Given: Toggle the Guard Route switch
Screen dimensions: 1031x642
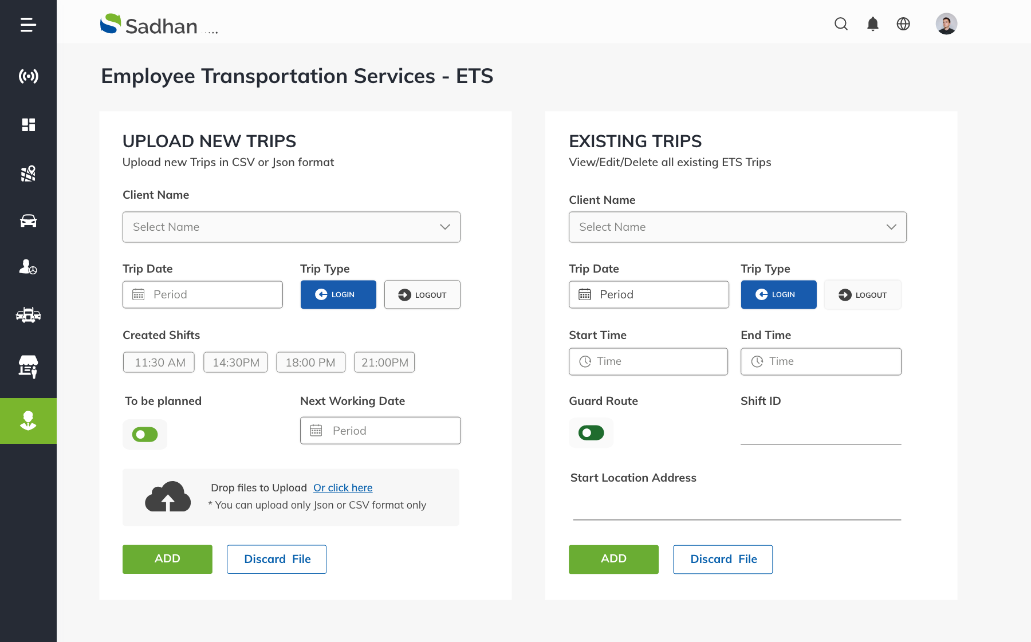Looking at the screenshot, I should [x=591, y=433].
